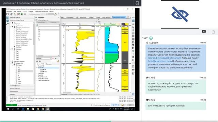218x122 pixels.
Task: Click the plus icon to add a tab
Action: [130, 17]
